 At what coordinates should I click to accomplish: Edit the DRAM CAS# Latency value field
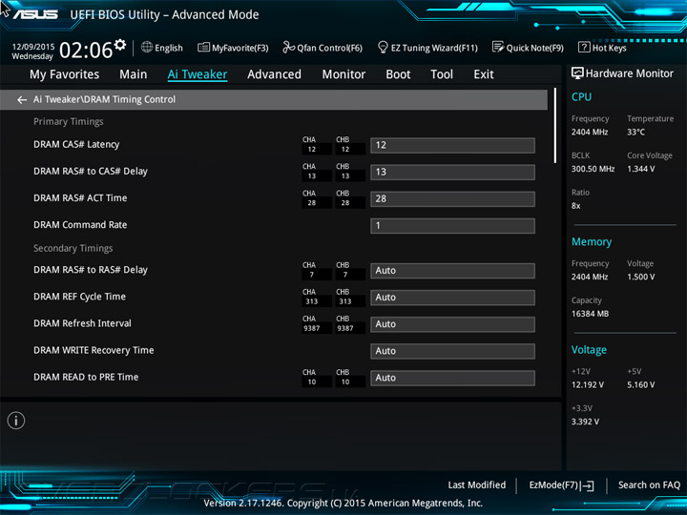tap(452, 145)
